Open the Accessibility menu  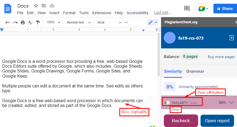137,13
